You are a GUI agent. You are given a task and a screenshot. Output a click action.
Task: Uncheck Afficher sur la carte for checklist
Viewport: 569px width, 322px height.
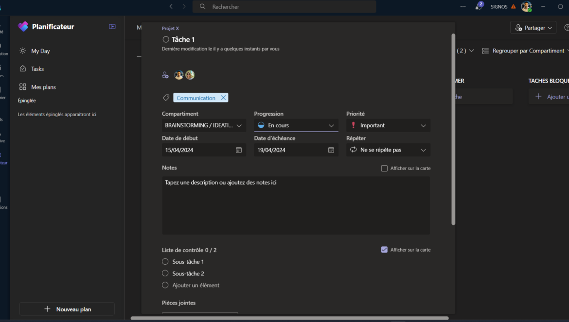coord(384,250)
